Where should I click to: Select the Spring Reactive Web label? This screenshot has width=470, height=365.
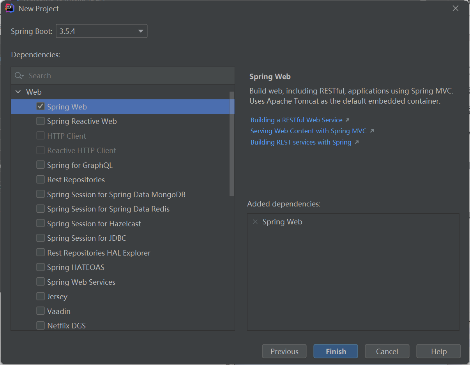click(82, 121)
